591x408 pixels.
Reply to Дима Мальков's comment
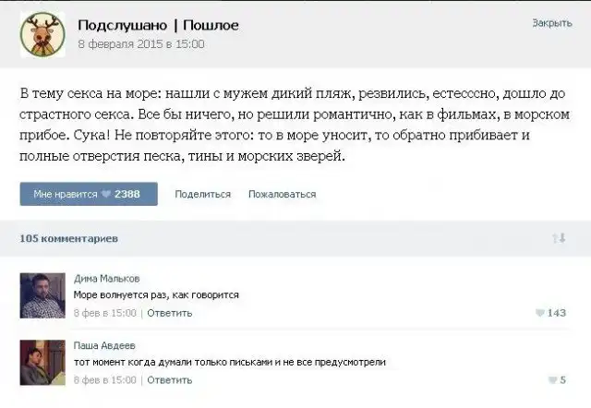pyautogui.click(x=169, y=313)
